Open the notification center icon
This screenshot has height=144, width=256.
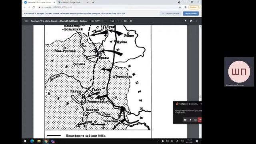(197, 141)
